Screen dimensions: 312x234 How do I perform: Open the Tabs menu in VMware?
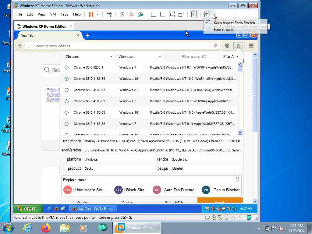(65, 14)
